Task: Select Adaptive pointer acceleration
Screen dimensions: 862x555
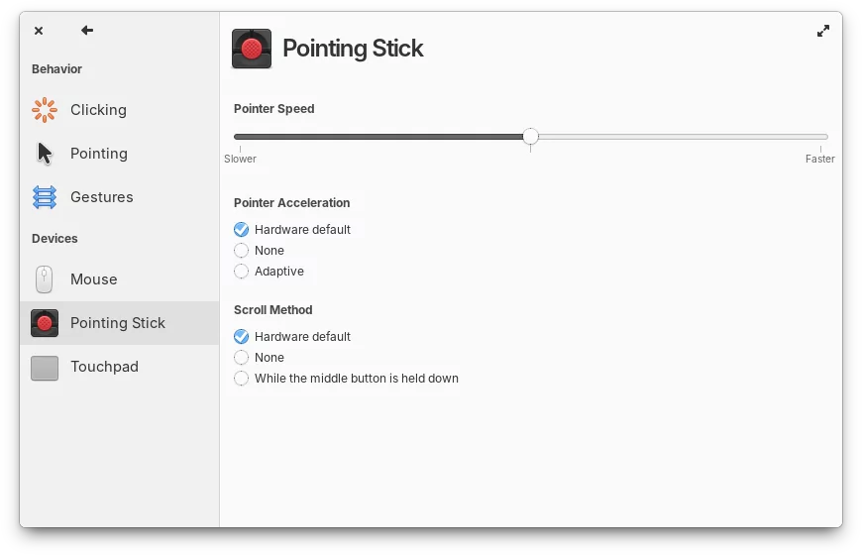Action: (x=242, y=272)
